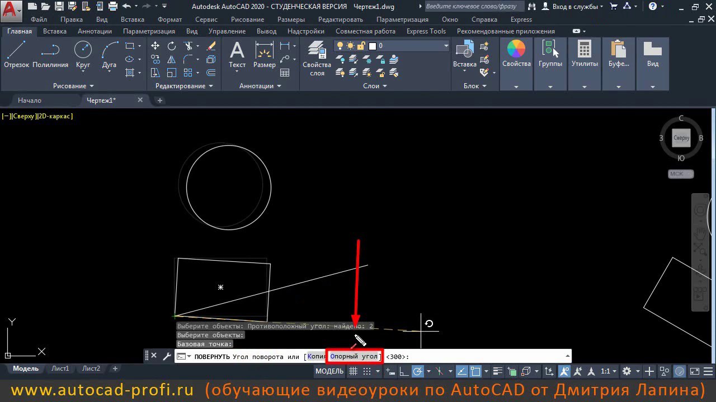Open the layer list dropdown showing 0

pyautogui.click(x=446, y=46)
